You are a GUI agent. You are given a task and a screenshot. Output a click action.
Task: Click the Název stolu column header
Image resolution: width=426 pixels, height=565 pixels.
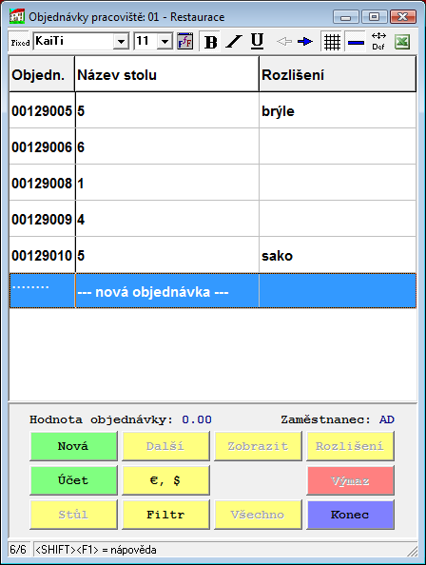[x=166, y=74]
